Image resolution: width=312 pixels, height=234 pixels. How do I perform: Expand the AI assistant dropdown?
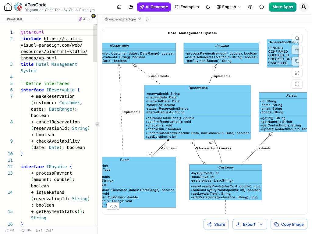pyautogui.click(x=84, y=19)
